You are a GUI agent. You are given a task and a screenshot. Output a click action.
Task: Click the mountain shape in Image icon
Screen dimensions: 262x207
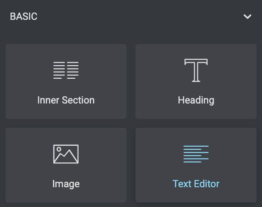(x=66, y=156)
